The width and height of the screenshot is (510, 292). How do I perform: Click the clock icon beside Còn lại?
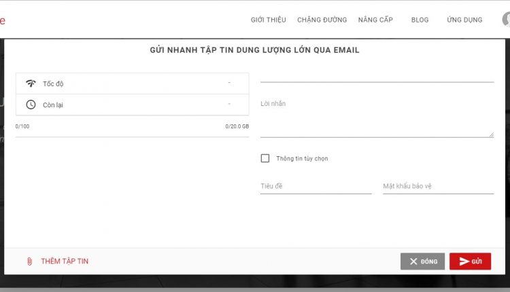tap(31, 105)
